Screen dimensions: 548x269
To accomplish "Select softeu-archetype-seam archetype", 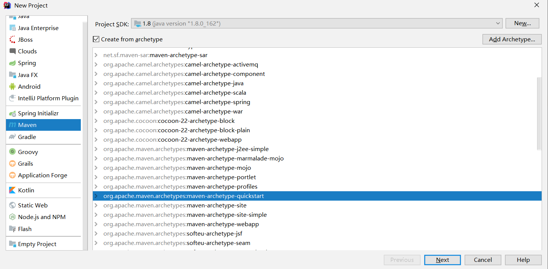I will tap(317, 243).
